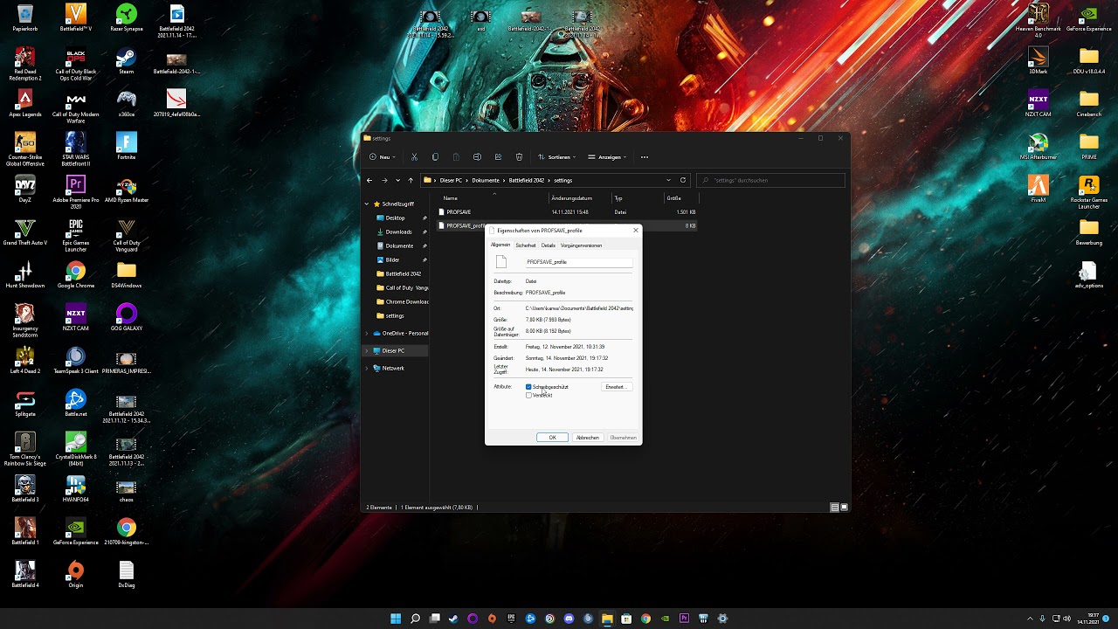The width and height of the screenshot is (1118, 629).
Task: Sort by the Größe column header
Action: [x=673, y=198]
